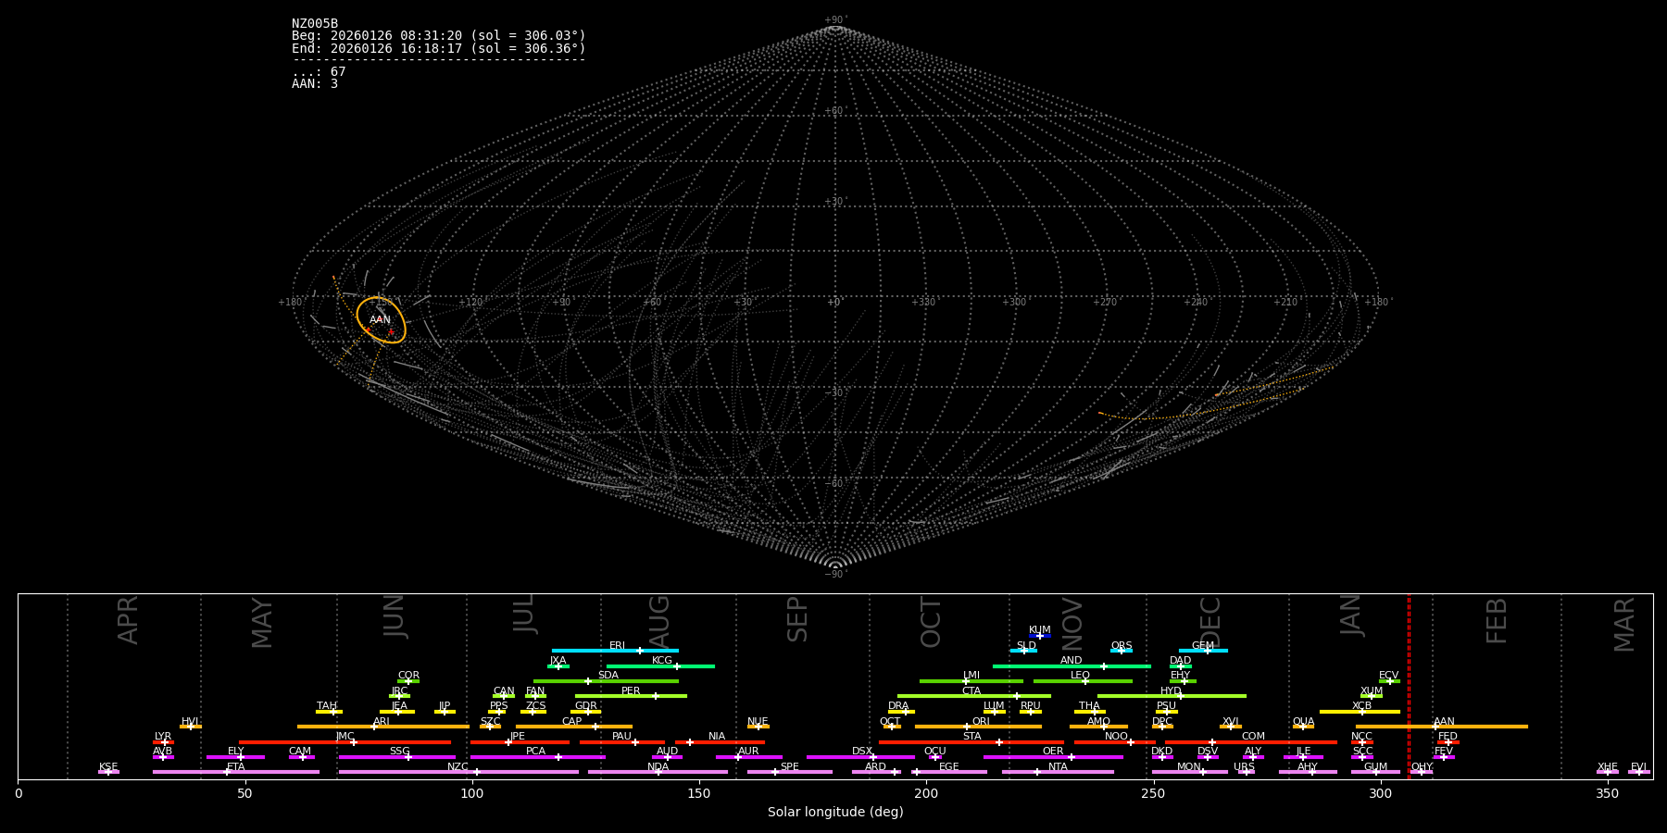Click the XUM shower label
1667x833 pixels.
coord(1372,691)
